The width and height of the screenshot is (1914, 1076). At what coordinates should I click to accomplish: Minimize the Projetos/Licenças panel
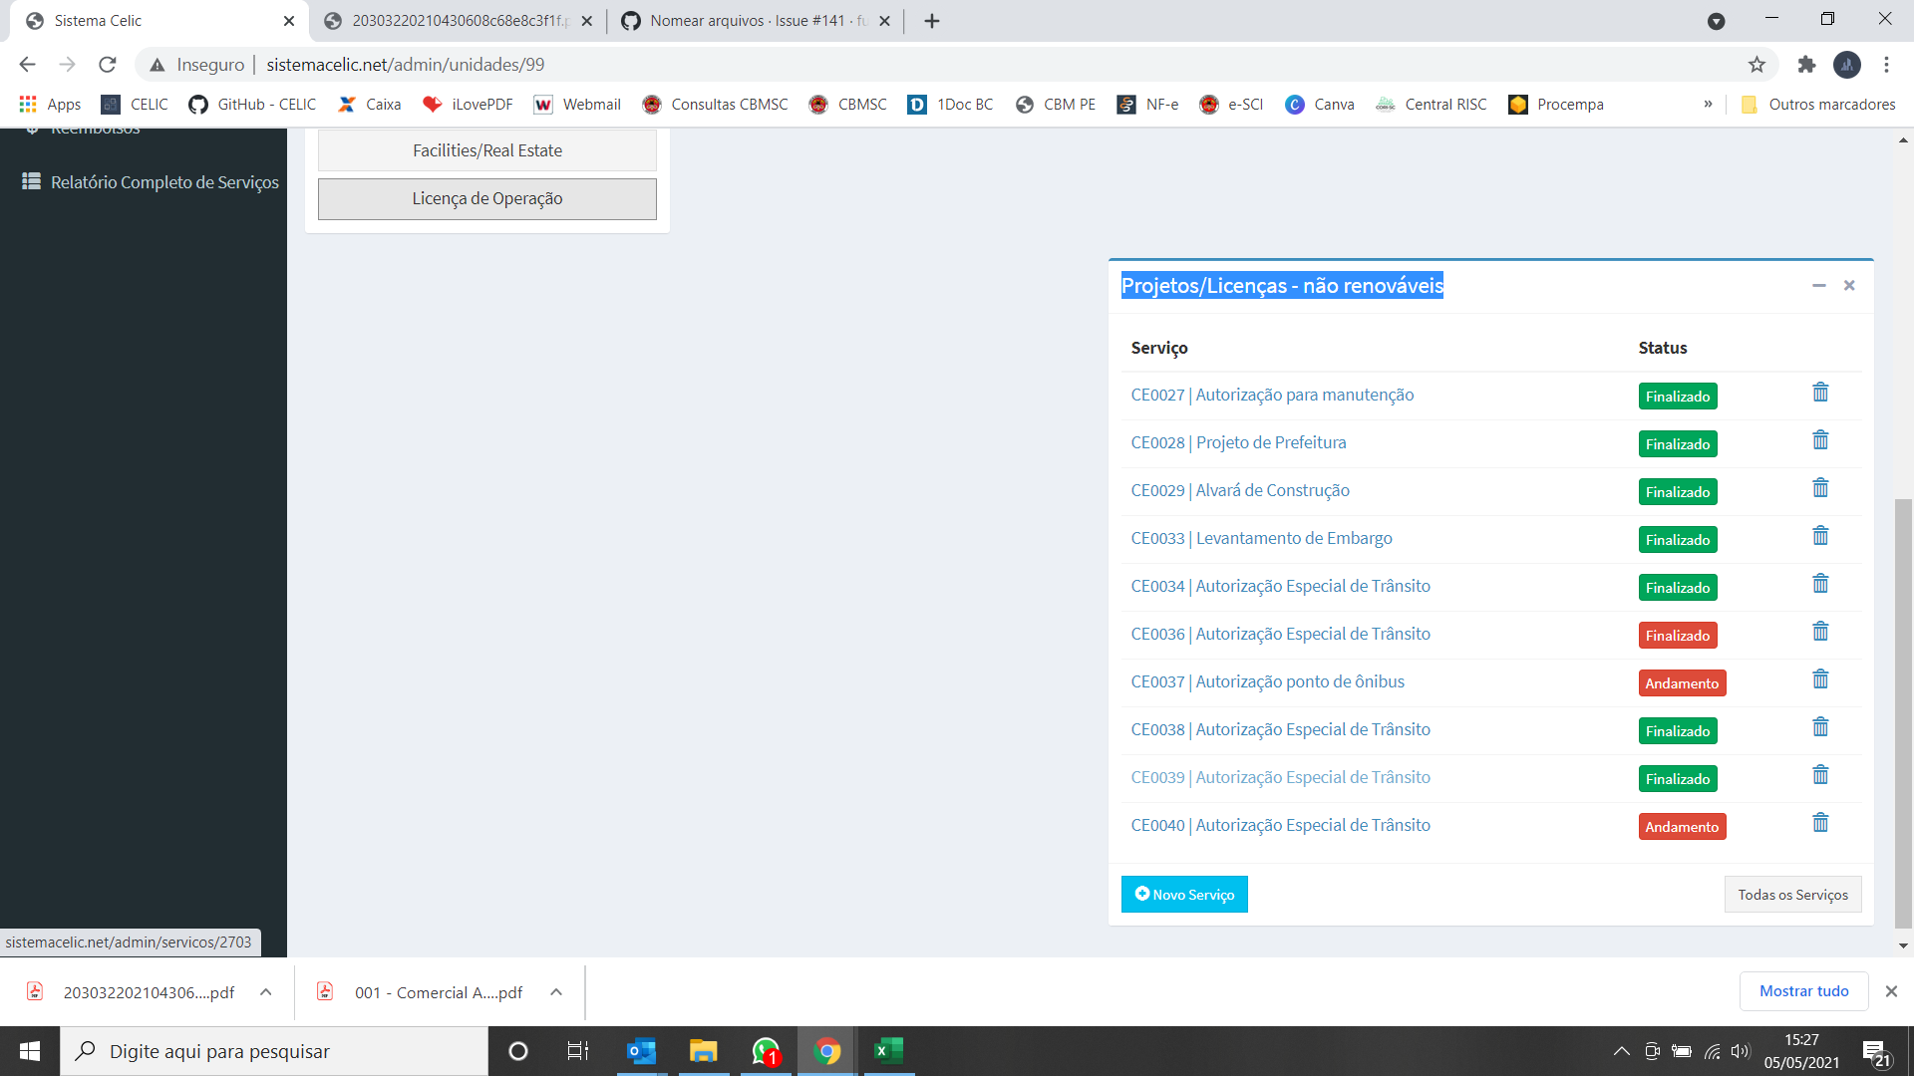point(1819,285)
